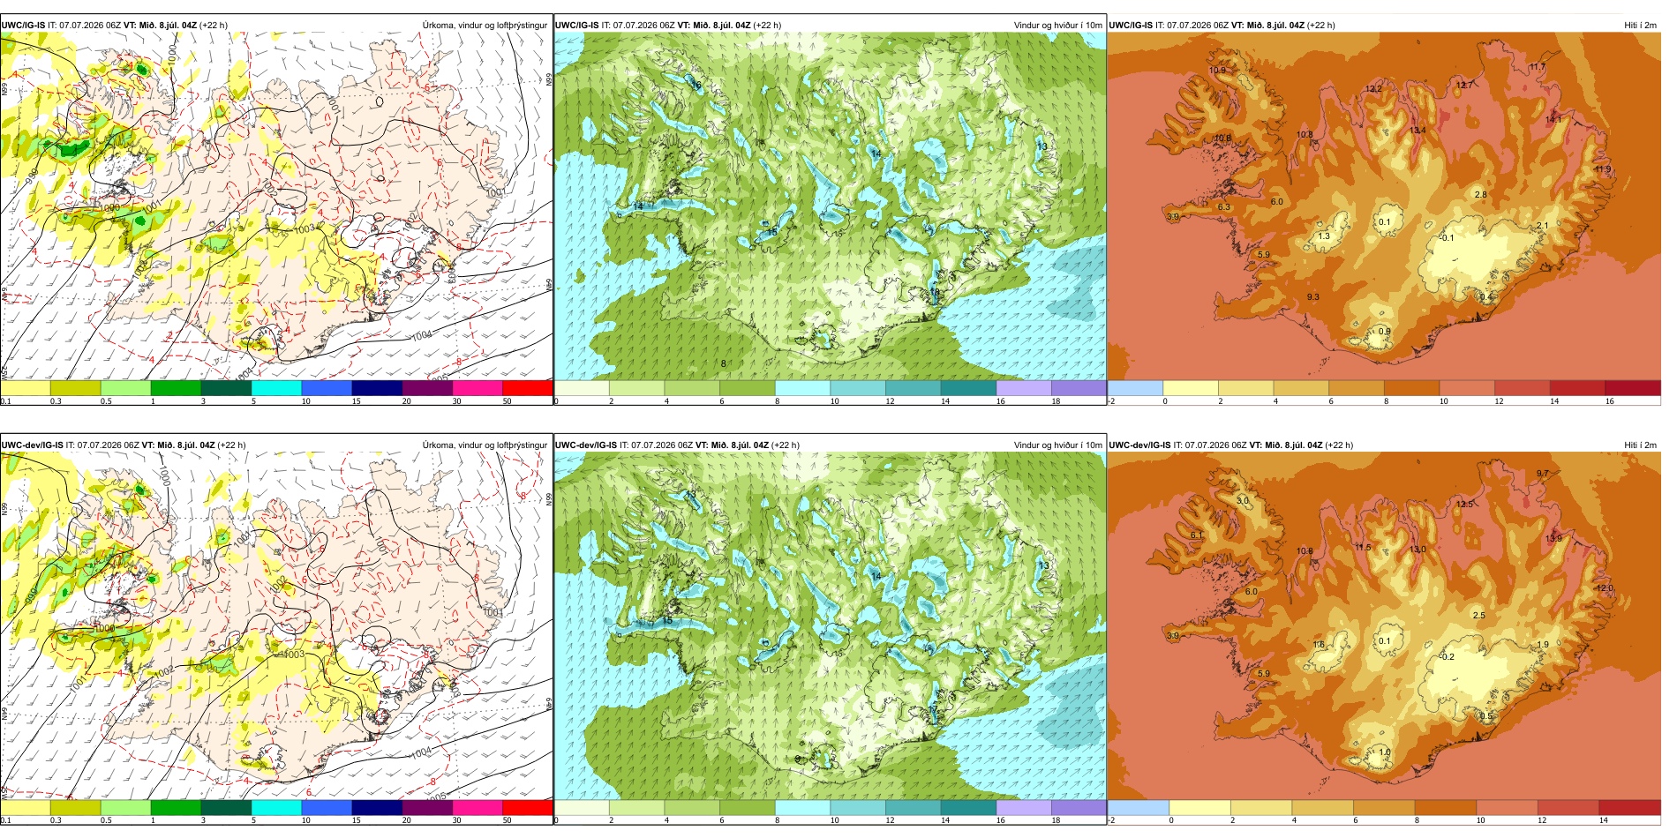Click the top 'Úrkoma, vindur og loftþrýstingur' title
Viewport: 1677px width, 838px height.
[485, 26]
